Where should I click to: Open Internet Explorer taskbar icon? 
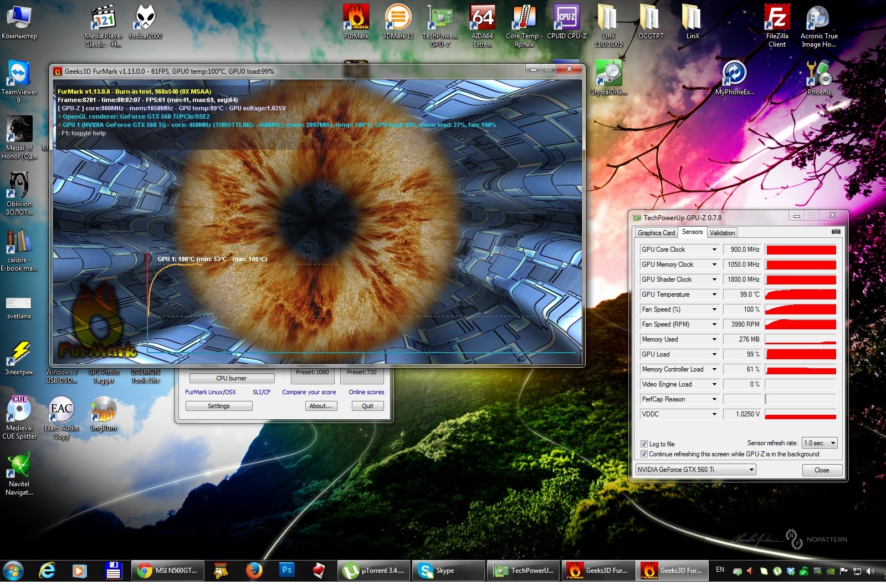(47, 570)
